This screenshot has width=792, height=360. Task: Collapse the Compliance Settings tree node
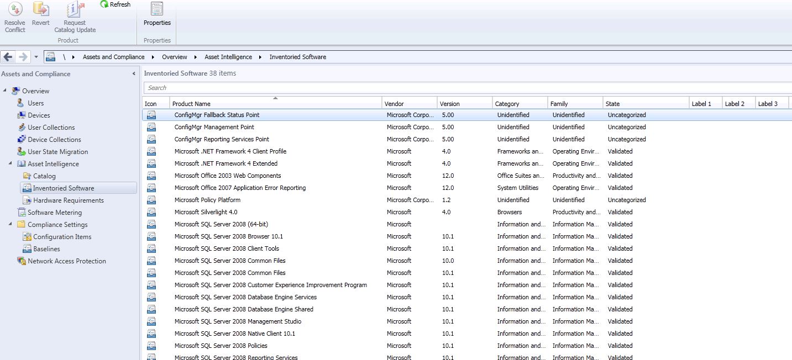pos(11,224)
